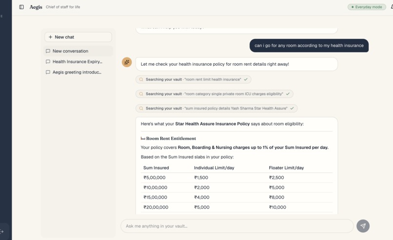Click the Aegis assistant sparkle avatar
393x240 pixels.
click(127, 62)
